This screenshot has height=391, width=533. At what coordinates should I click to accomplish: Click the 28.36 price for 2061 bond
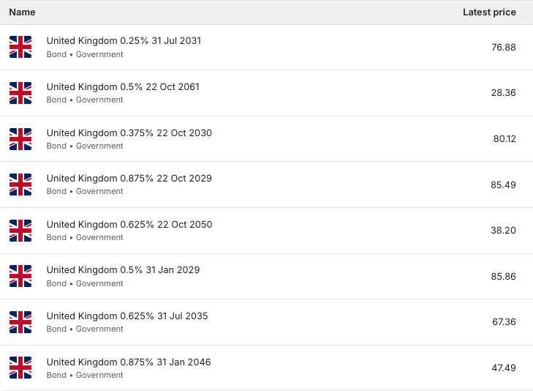point(504,93)
